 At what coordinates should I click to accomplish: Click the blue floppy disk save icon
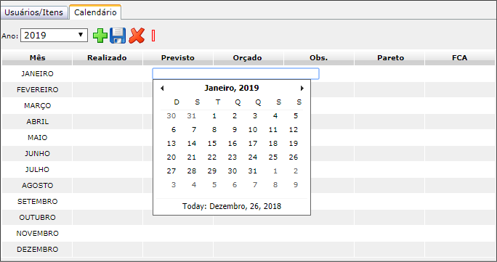point(118,36)
